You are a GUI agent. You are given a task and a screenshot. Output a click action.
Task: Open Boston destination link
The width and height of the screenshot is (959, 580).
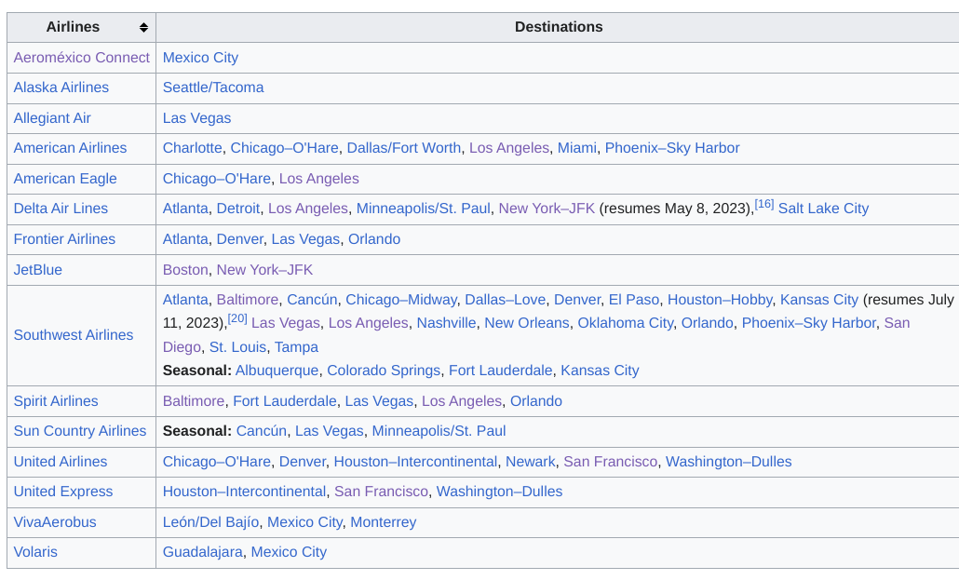pos(185,270)
